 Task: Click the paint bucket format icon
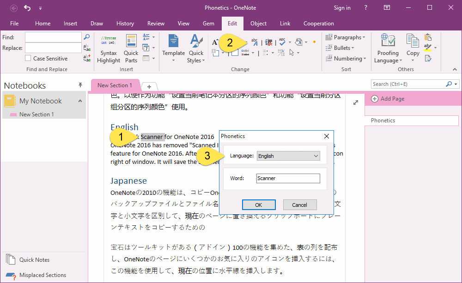point(298,42)
